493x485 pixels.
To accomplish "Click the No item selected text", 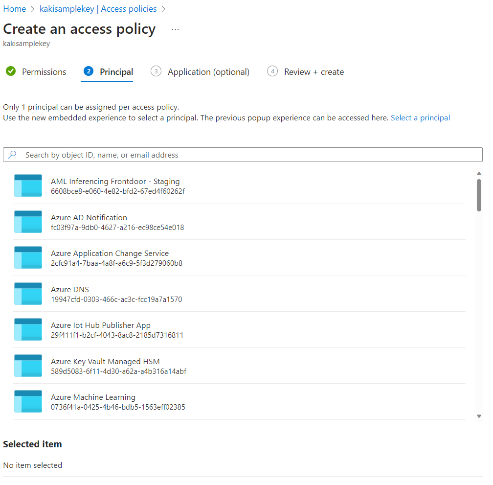I will tap(33, 465).
